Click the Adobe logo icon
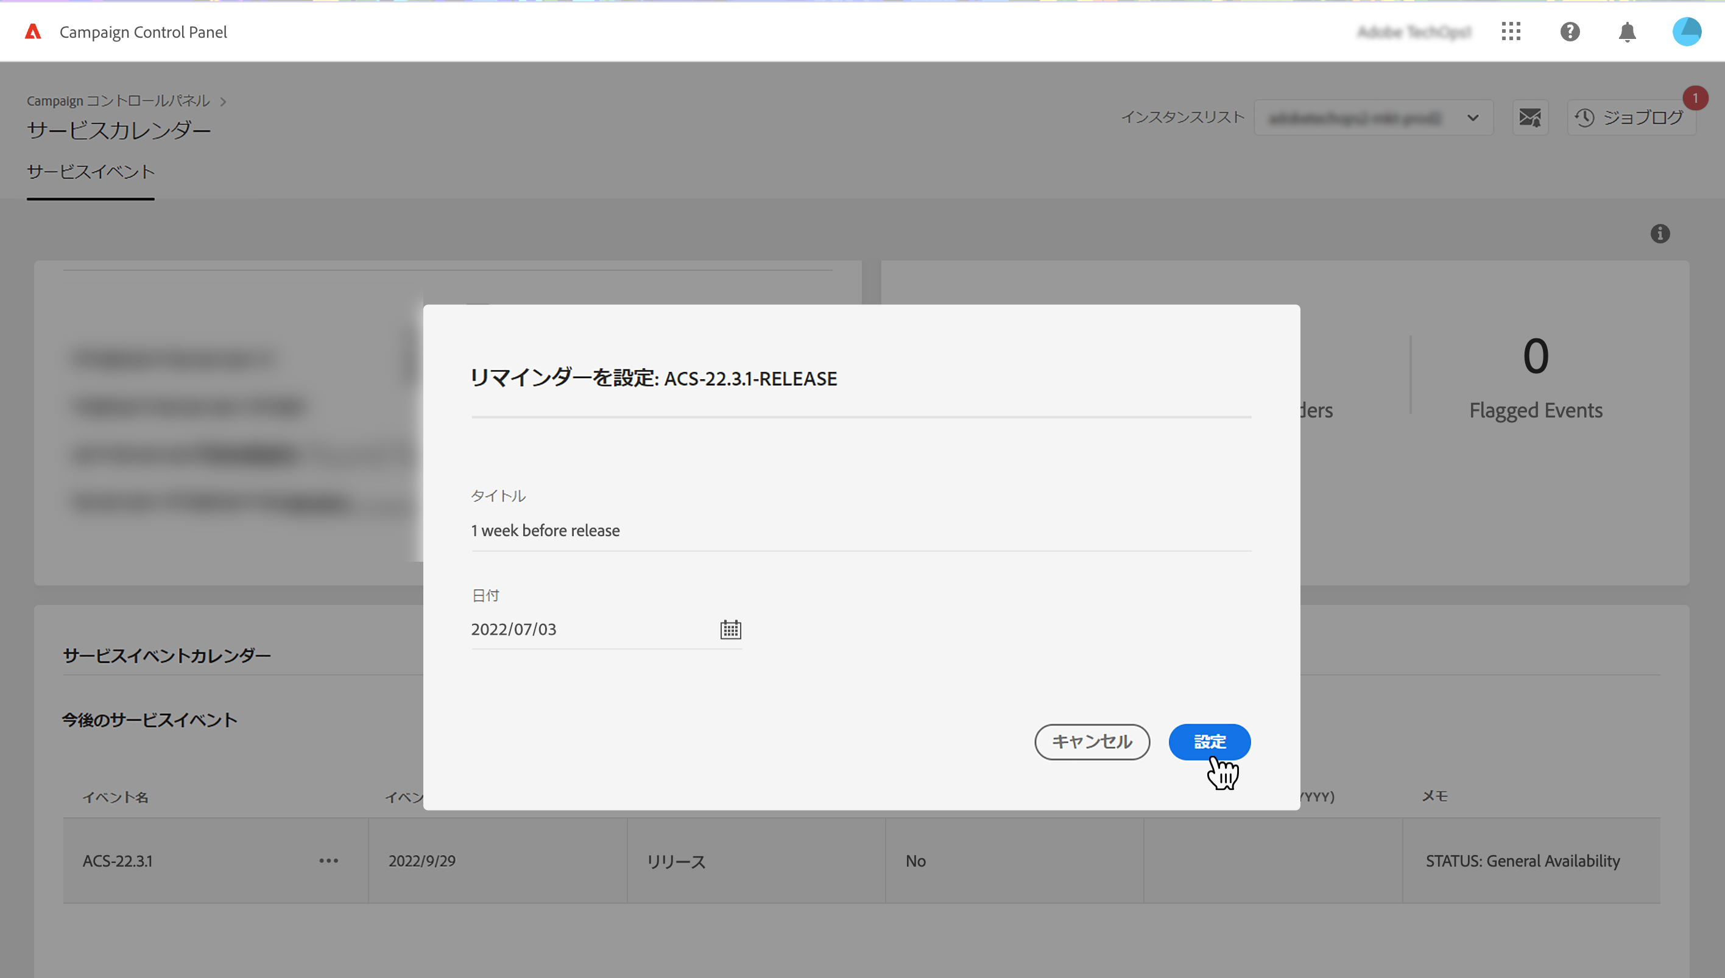The width and height of the screenshot is (1725, 978). (33, 32)
